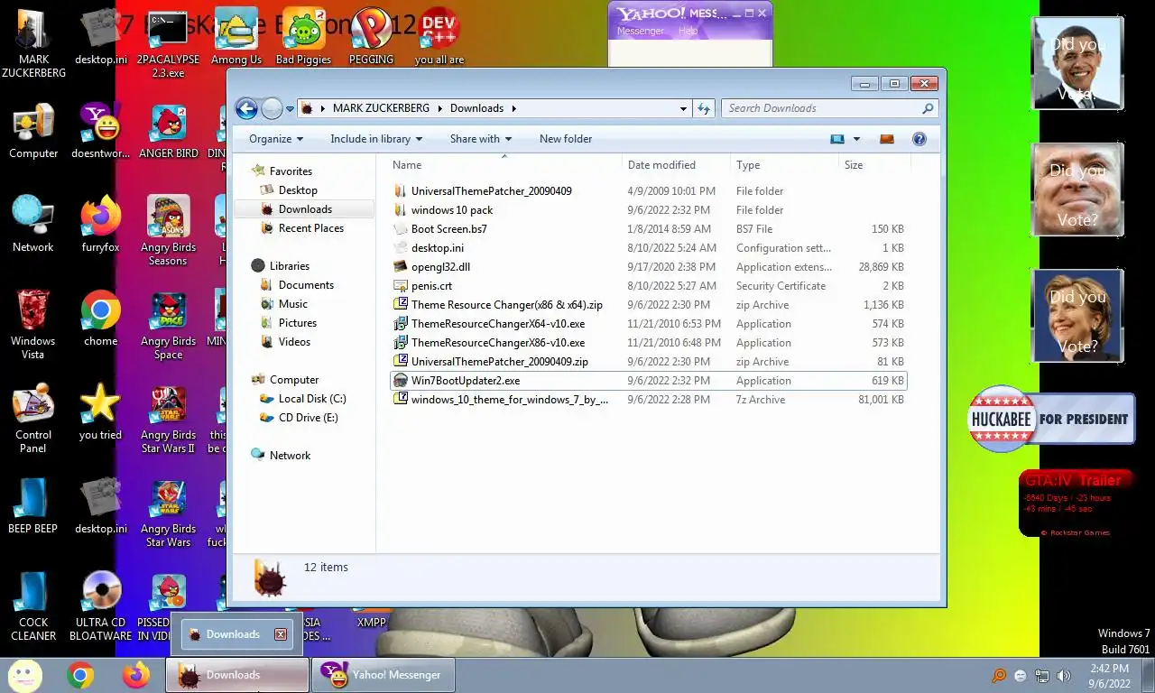Sort files by the Name column
This screenshot has width=1155, height=693.
pos(505,165)
